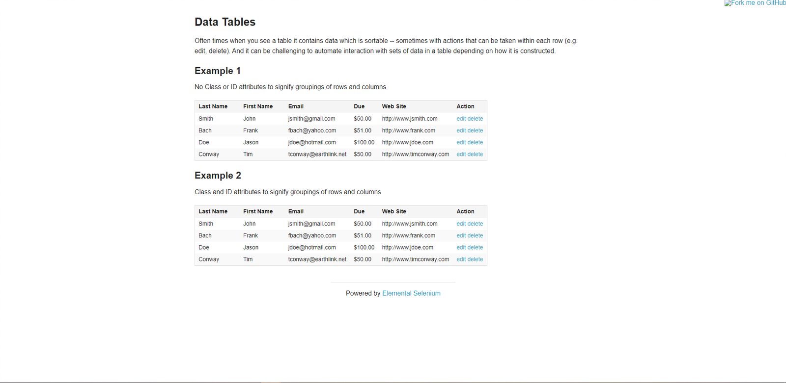786x383 pixels.
Task: Edit Bach's row in Example 1 table
Action: [461, 130]
